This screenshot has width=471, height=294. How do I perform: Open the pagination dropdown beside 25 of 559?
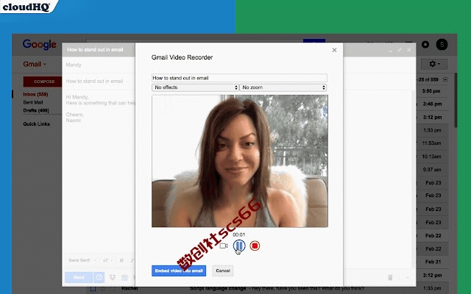coord(445,79)
